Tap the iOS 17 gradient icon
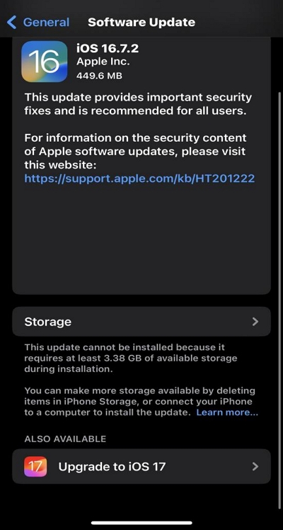The width and height of the screenshot is (283, 530). pos(35,466)
